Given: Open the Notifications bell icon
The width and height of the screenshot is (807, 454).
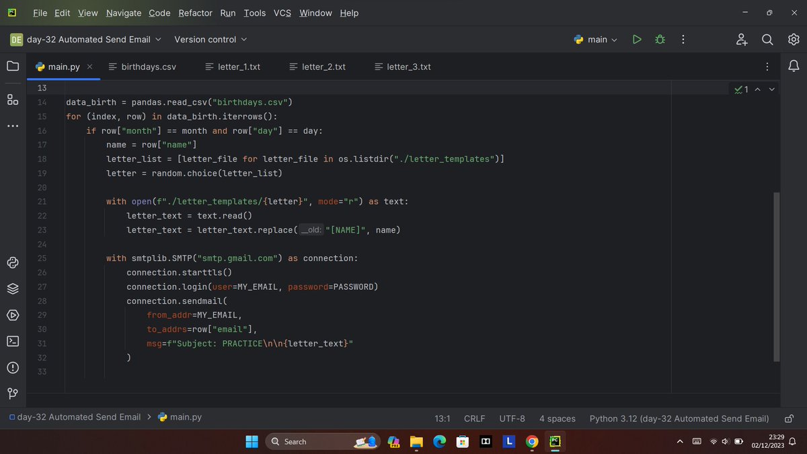Looking at the screenshot, I should [x=794, y=66].
